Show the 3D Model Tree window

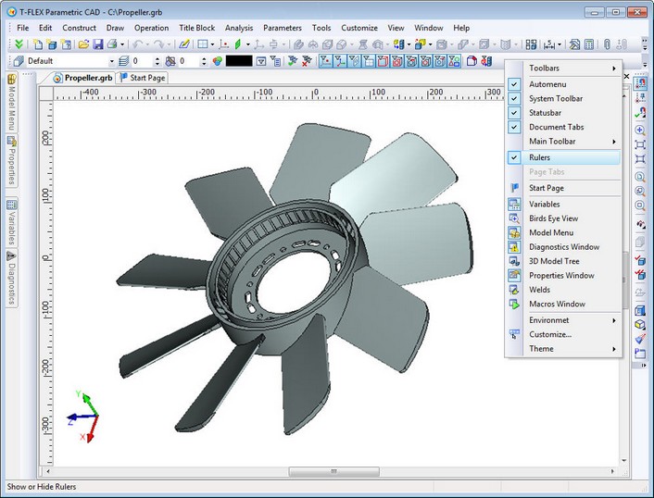553,261
